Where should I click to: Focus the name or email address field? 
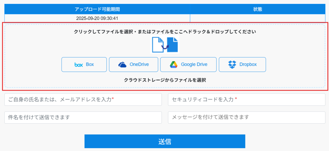click(83, 100)
